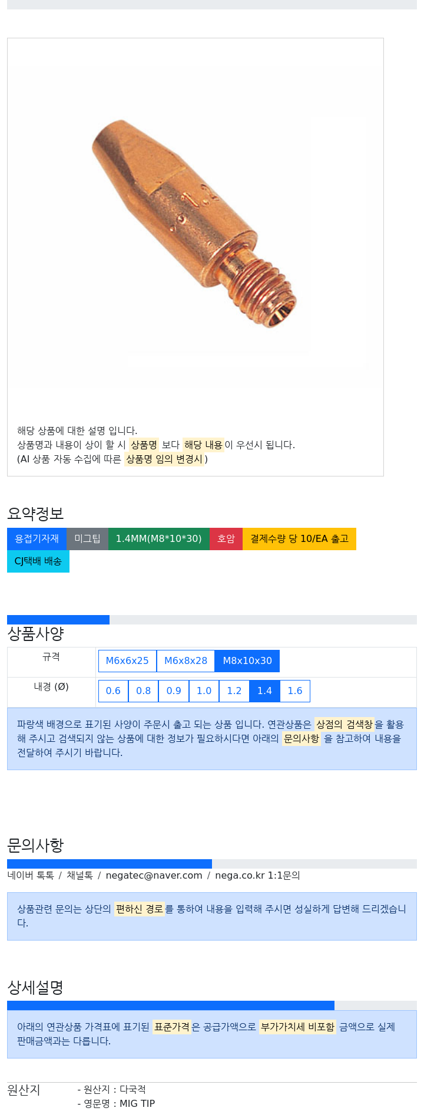Click the red 호암 brand tag
The image size is (424, 1111).
click(x=226, y=539)
